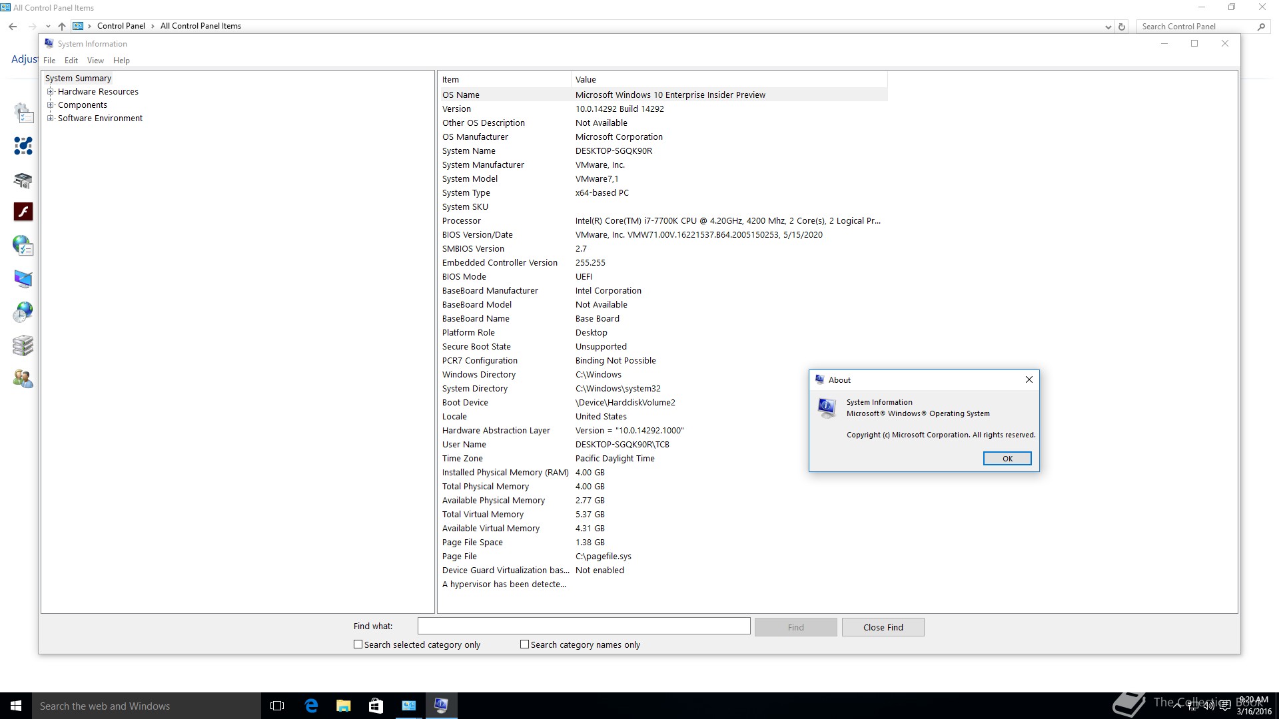Viewport: 1279px width, 719px height.
Task: Click the Search the web and Windows box
Action: 147,706
